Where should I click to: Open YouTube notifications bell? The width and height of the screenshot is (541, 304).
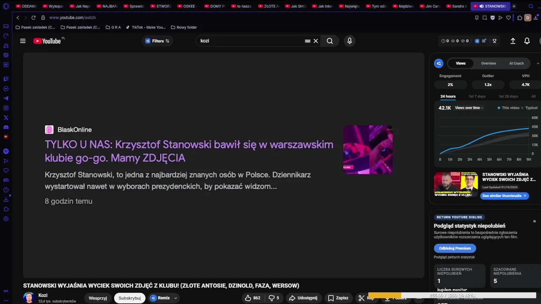click(x=527, y=41)
